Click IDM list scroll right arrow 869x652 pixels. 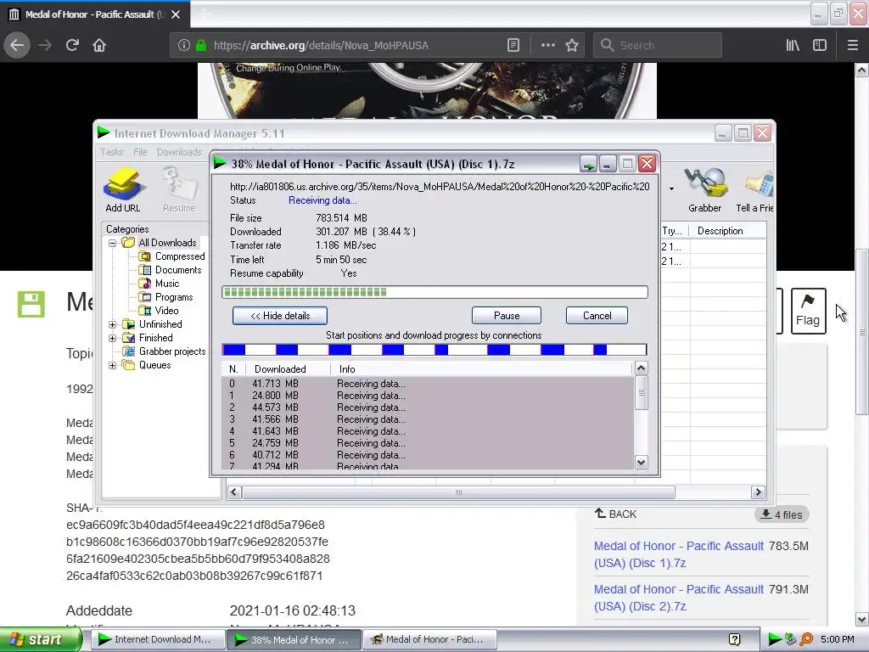pos(758,492)
